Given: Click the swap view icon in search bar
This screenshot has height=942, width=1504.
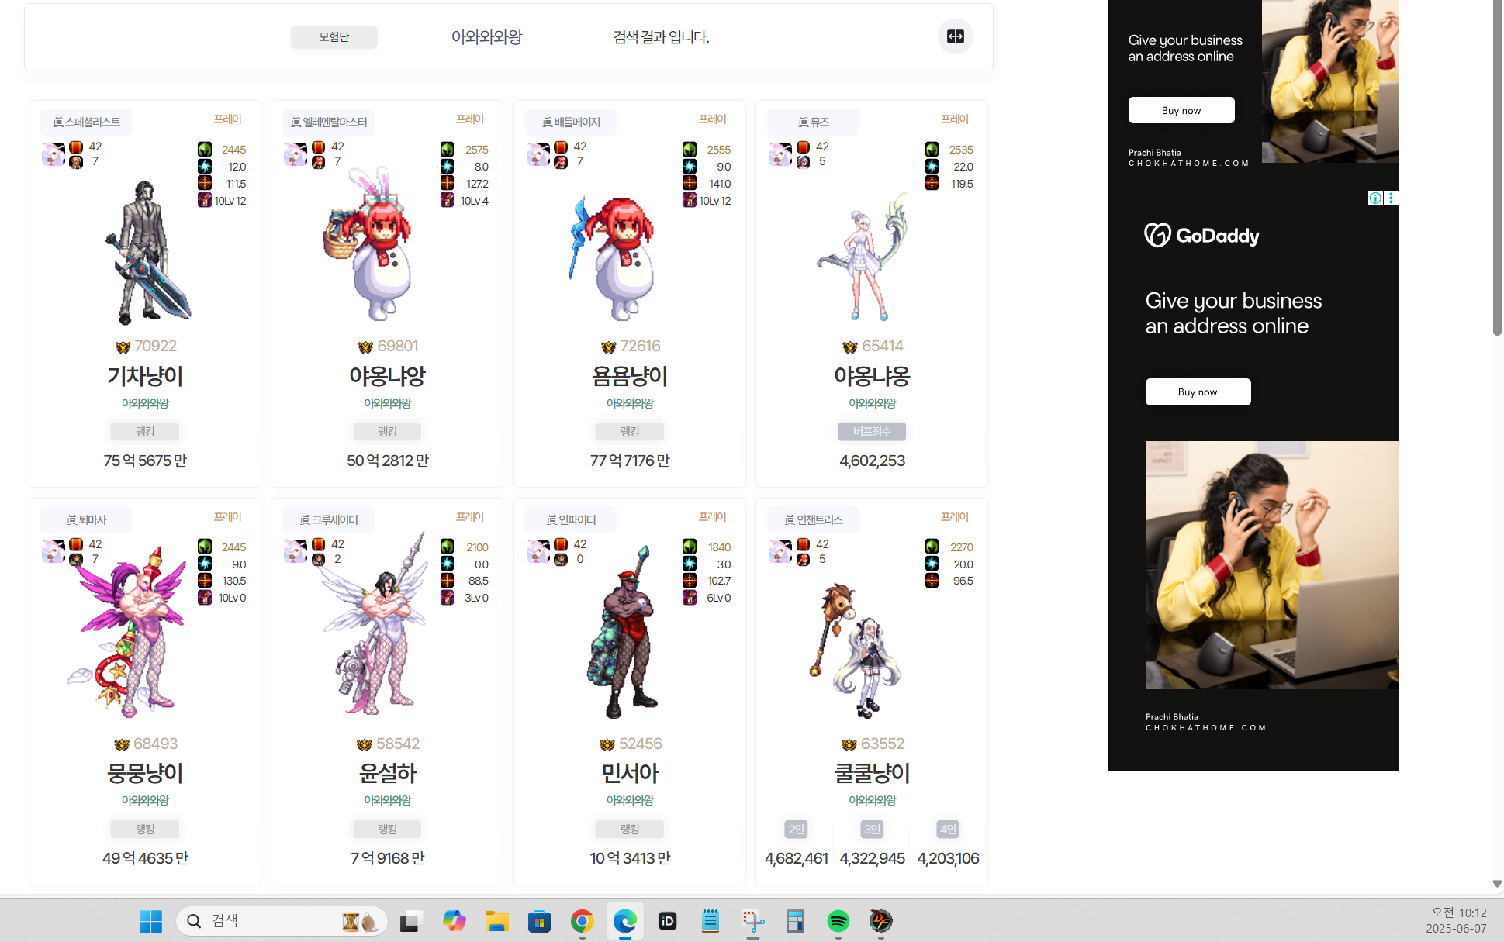Looking at the screenshot, I should (x=955, y=36).
